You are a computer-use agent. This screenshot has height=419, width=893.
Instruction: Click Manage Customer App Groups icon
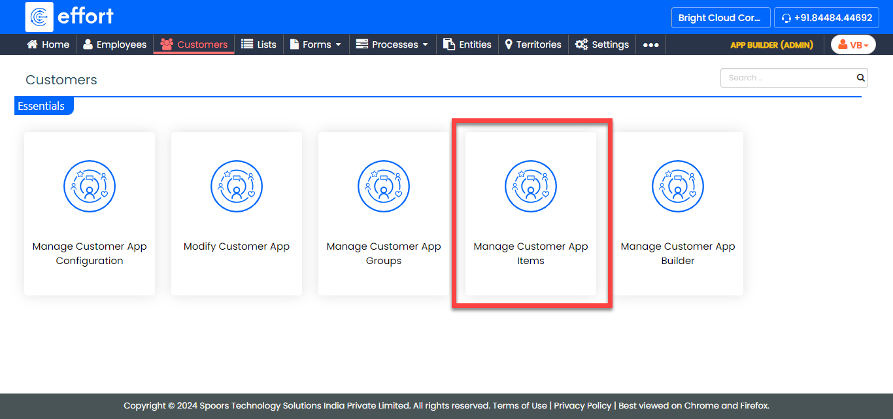(384, 186)
